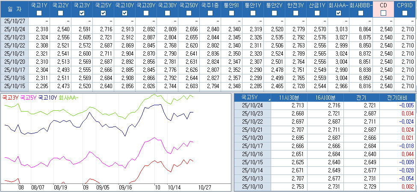Select the 25/10/10 row in detail table
The height and width of the screenshot is (192, 417).
pyautogui.click(x=253, y=186)
